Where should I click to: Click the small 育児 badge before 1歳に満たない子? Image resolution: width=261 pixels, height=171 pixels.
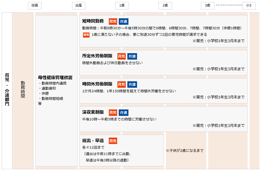click(86, 35)
